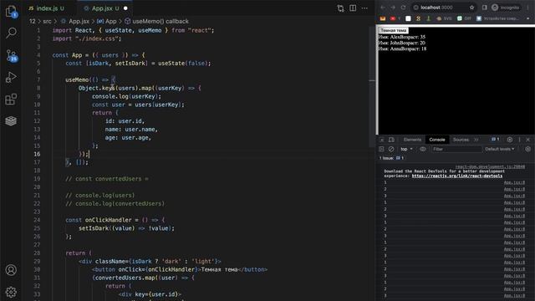Toggle the console sidebar

coord(381,149)
